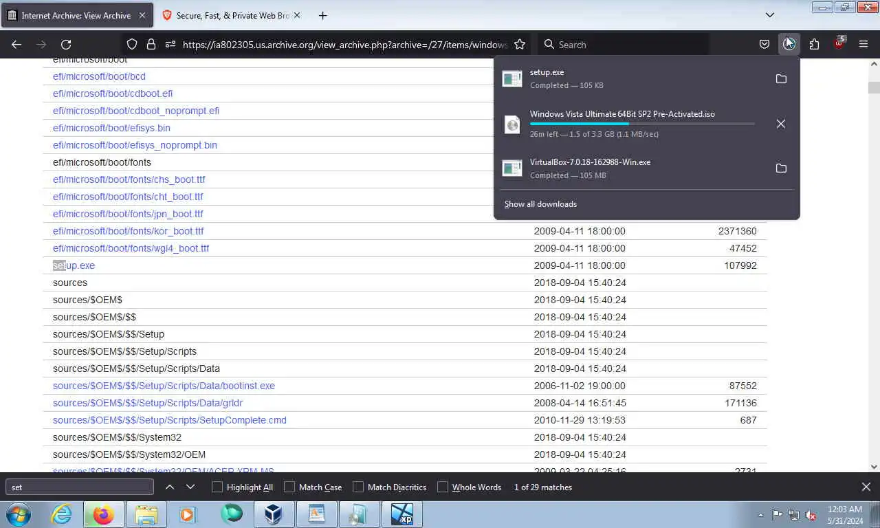Open bootinst.exe file link
This screenshot has width=880, height=528.
tap(164, 386)
